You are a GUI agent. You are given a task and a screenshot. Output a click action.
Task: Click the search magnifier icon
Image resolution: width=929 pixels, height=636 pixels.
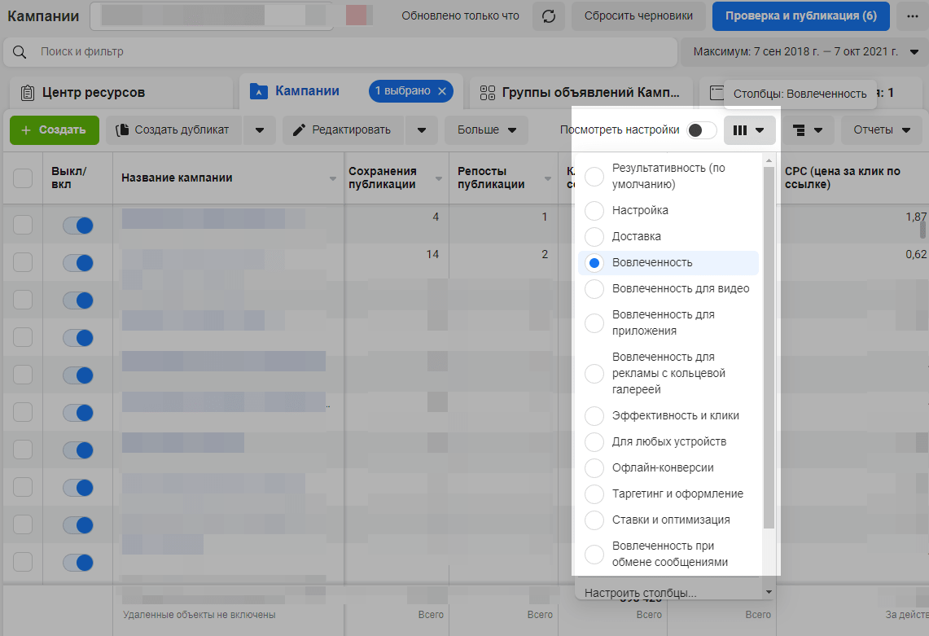click(20, 52)
